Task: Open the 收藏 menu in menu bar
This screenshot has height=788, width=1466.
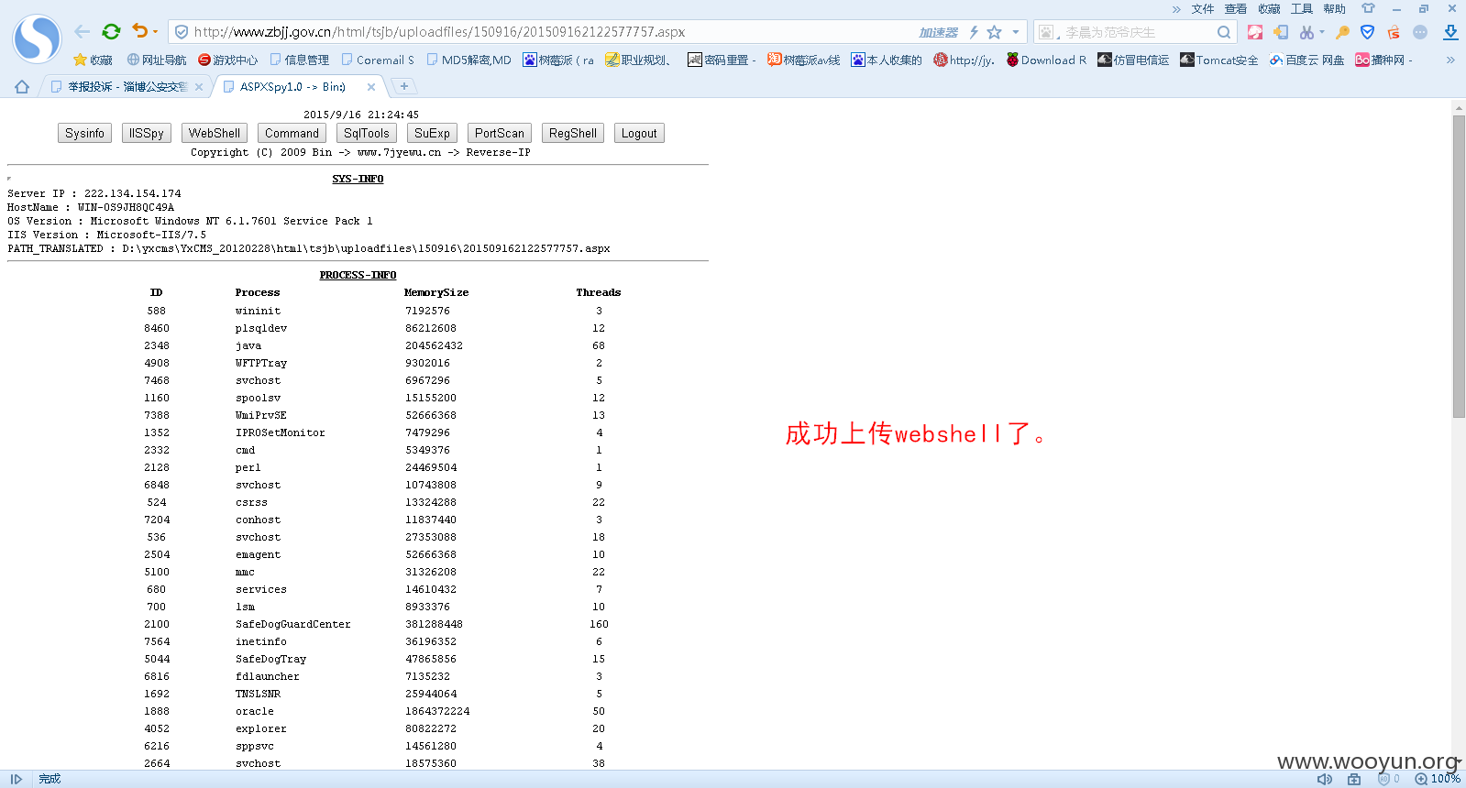Action: click(x=1269, y=8)
